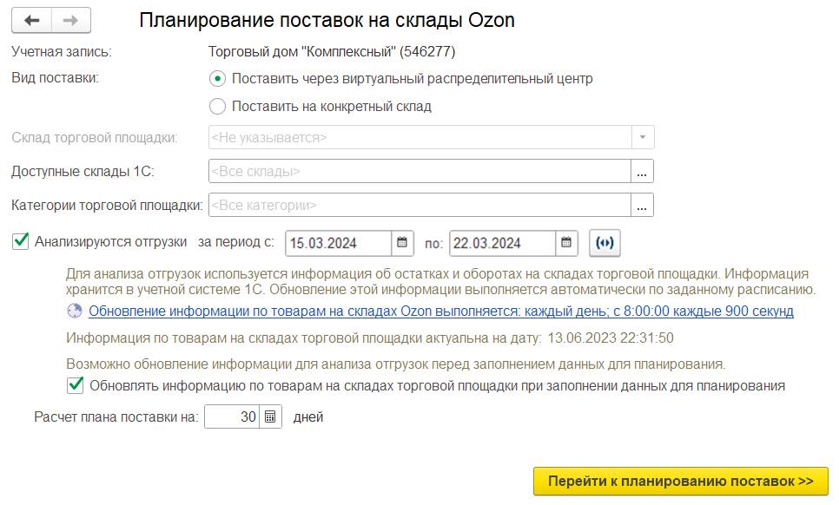Click the available 1C warehouses field
839x505 pixels.
click(x=419, y=172)
